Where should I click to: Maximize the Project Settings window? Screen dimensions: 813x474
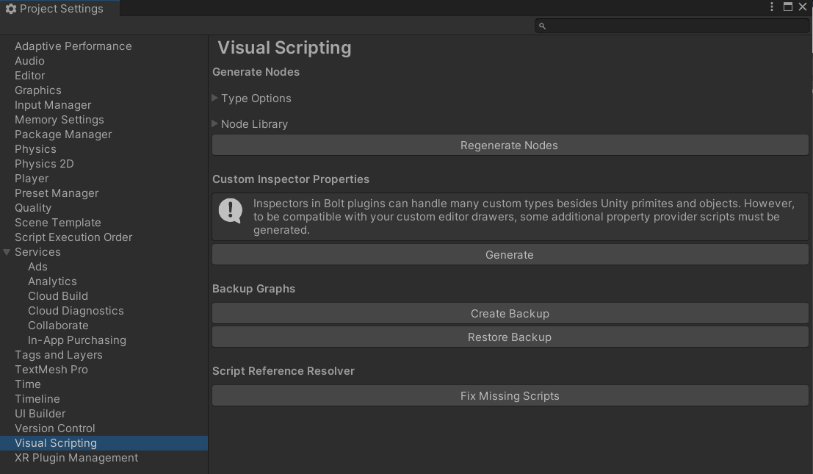coord(787,7)
